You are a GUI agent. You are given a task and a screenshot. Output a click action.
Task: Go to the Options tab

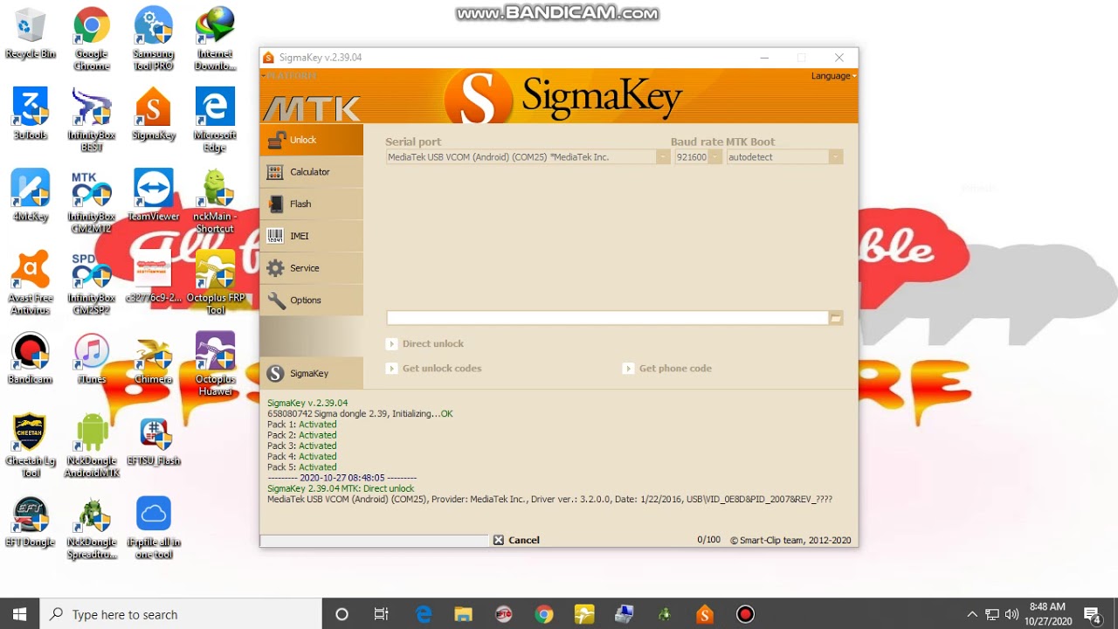[311, 300]
